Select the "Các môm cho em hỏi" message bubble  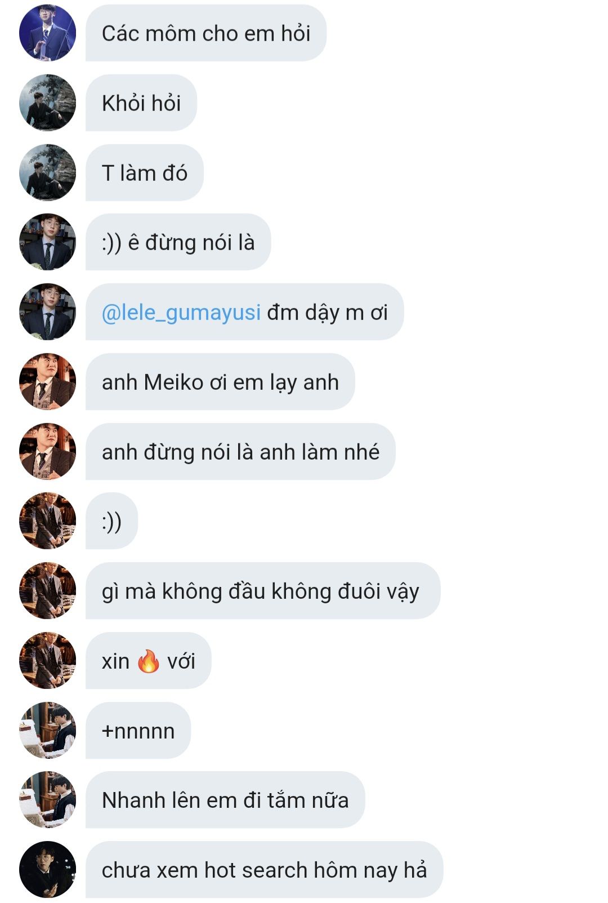click(x=206, y=33)
